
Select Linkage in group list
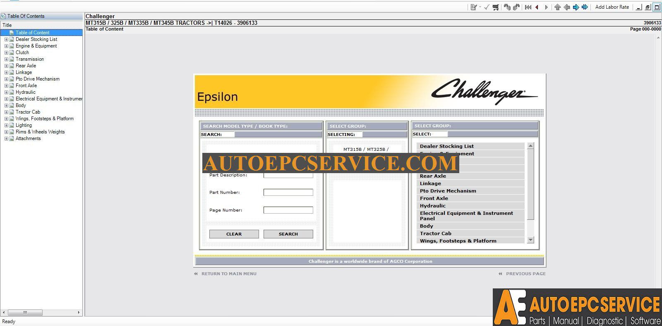[470, 183]
